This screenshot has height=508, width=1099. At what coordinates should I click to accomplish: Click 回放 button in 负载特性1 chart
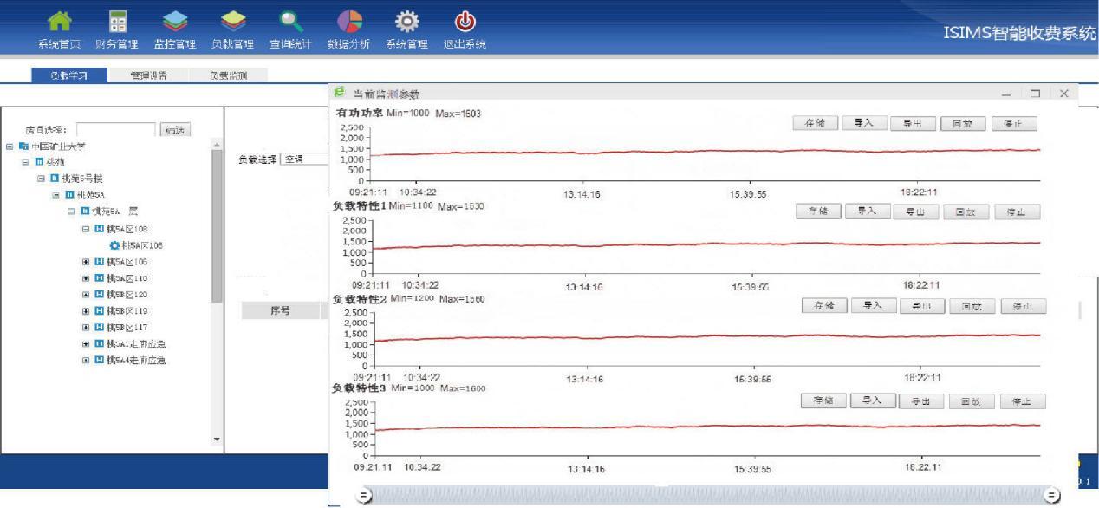click(x=966, y=212)
